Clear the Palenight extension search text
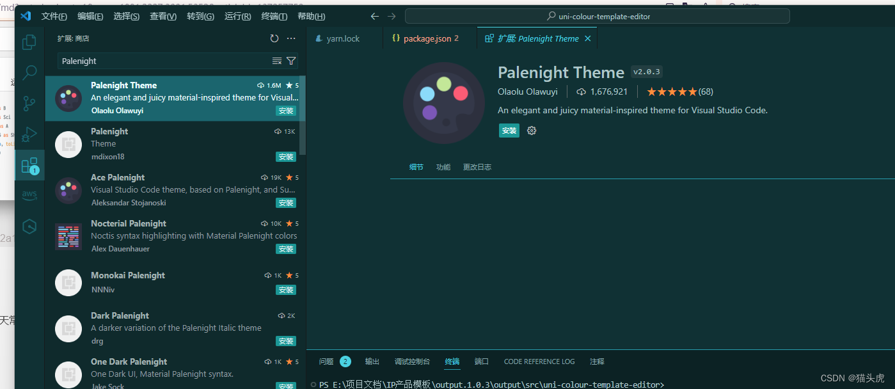 [276, 61]
